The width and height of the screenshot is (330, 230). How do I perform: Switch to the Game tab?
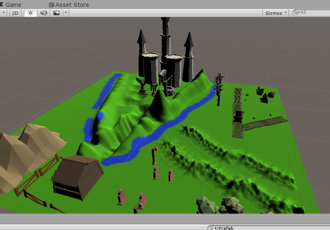[11, 4]
